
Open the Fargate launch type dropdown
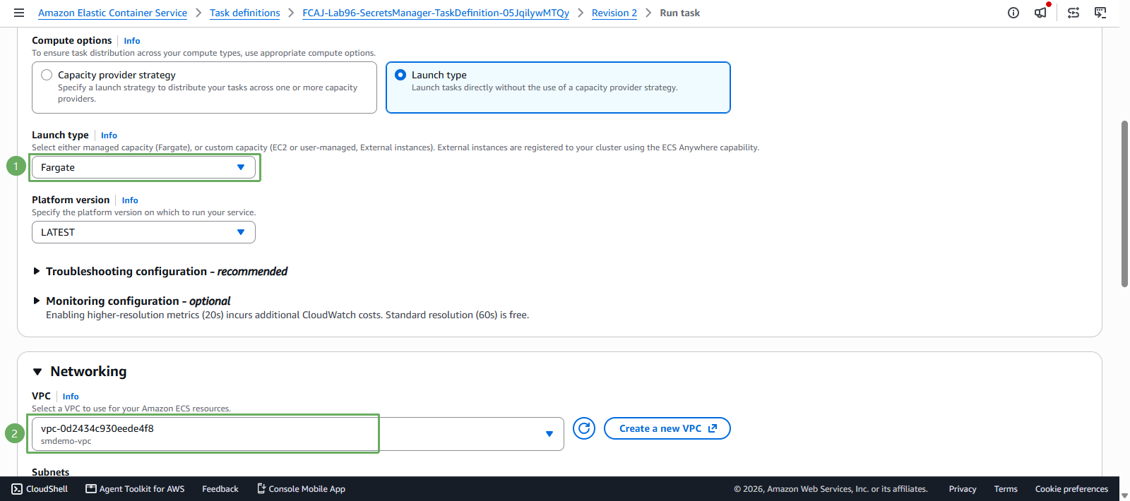(x=143, y=167)
